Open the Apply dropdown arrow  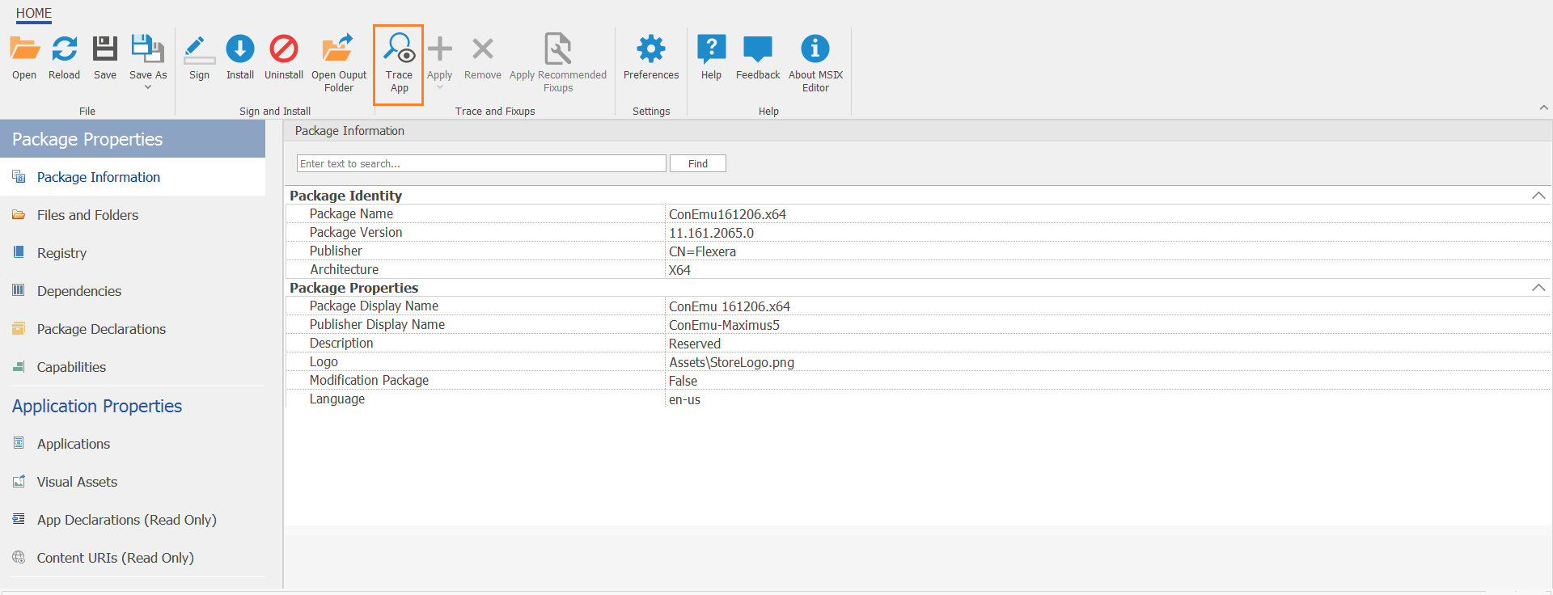coord(440,87)
